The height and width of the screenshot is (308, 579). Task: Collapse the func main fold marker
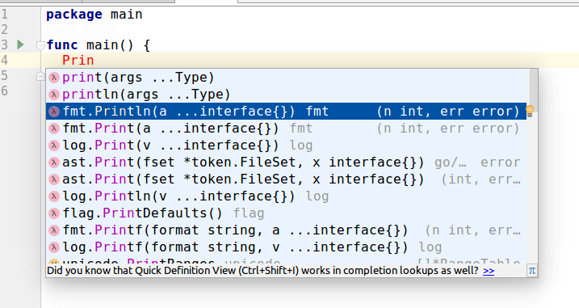point(40,45)
